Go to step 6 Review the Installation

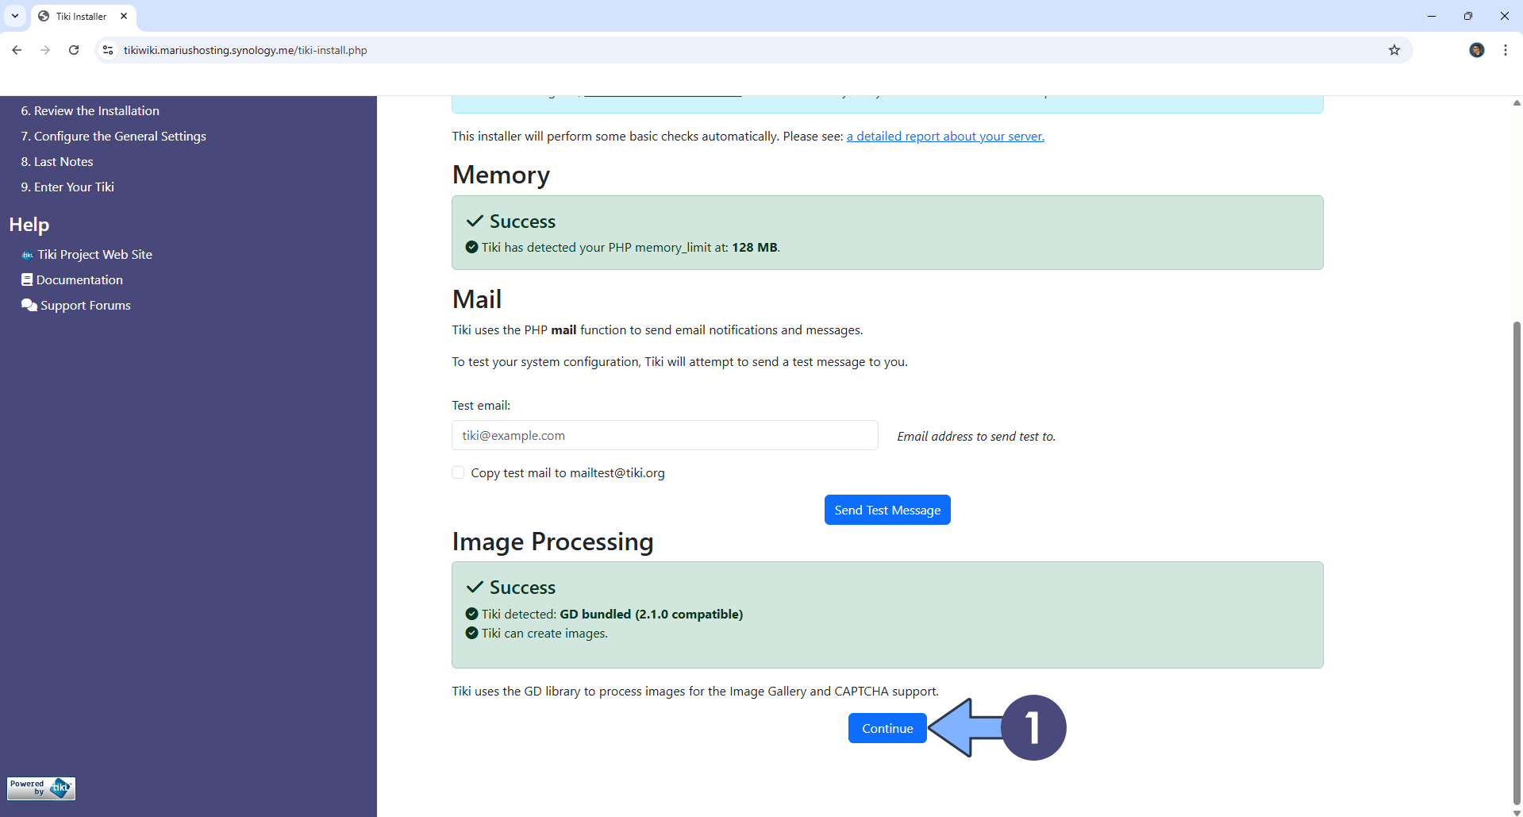point(90,111)
